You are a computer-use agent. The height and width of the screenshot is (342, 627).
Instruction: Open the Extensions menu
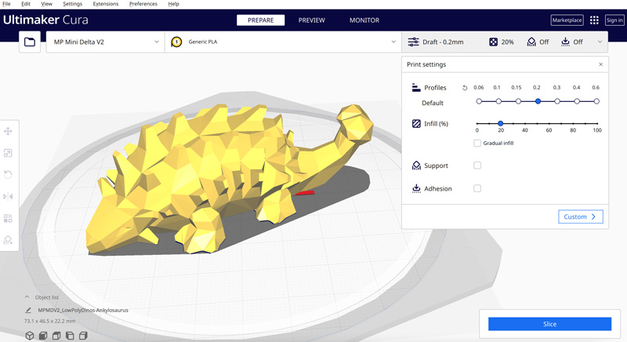pos(106,4)
